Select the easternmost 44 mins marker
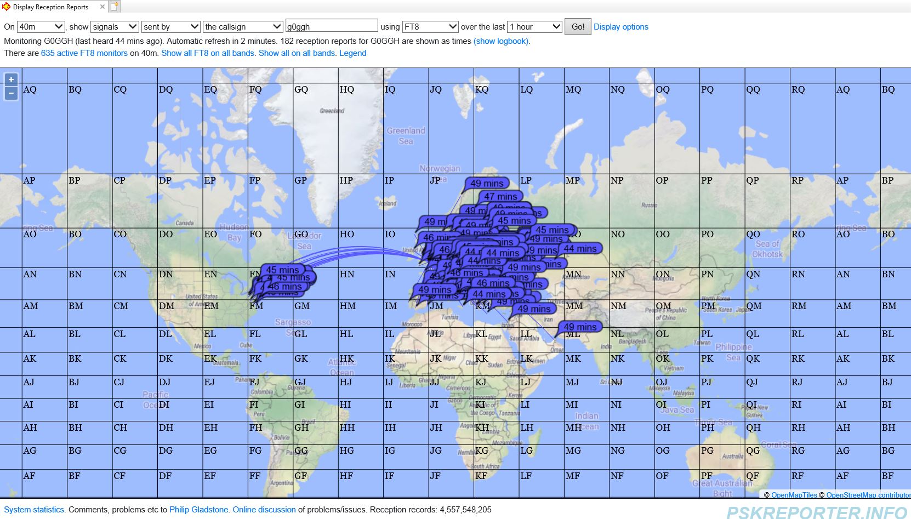Image resolution: width=911 pixels, height=519 pixels. [x=580, y=248]
